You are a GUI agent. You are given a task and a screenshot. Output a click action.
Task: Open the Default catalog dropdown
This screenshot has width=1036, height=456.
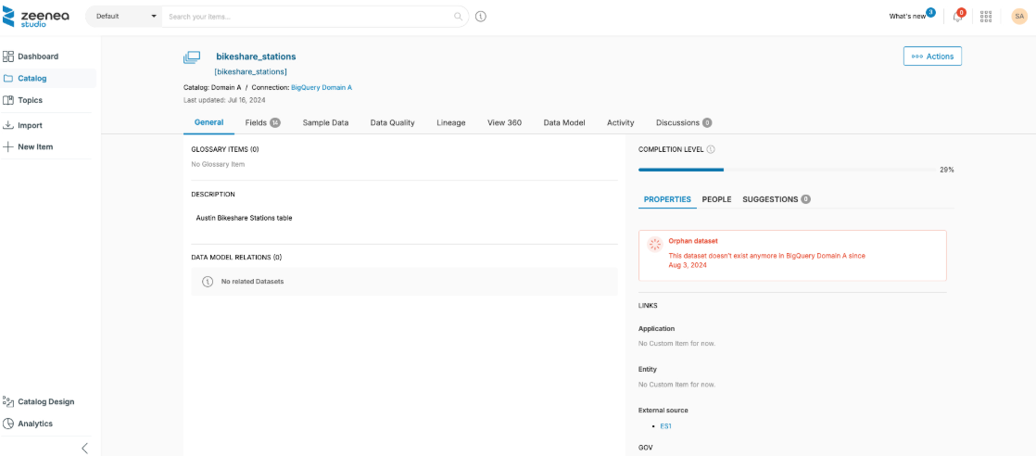pyautogui.click(x=124, y=17)
